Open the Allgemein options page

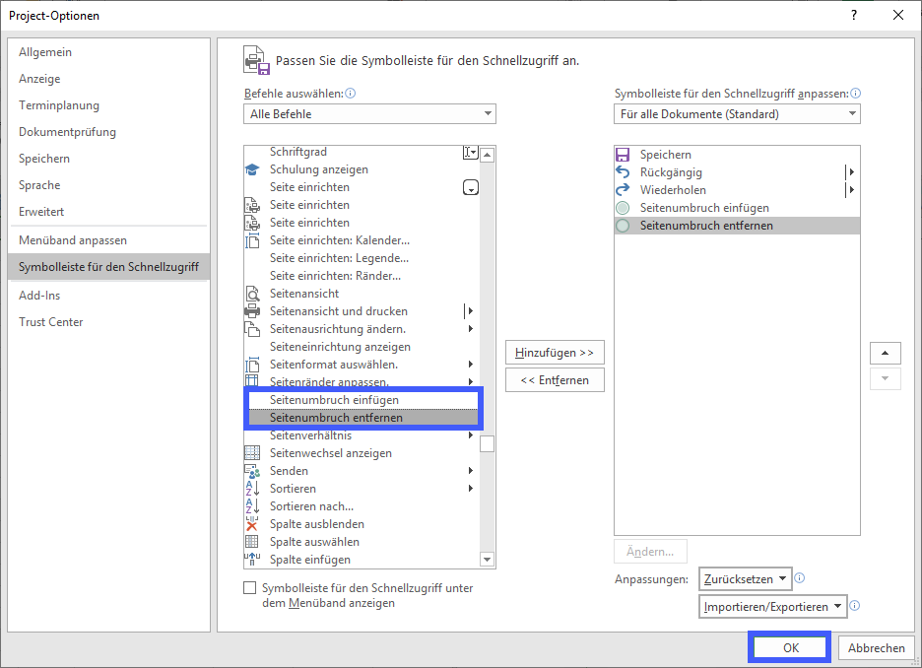coord(108,52)
